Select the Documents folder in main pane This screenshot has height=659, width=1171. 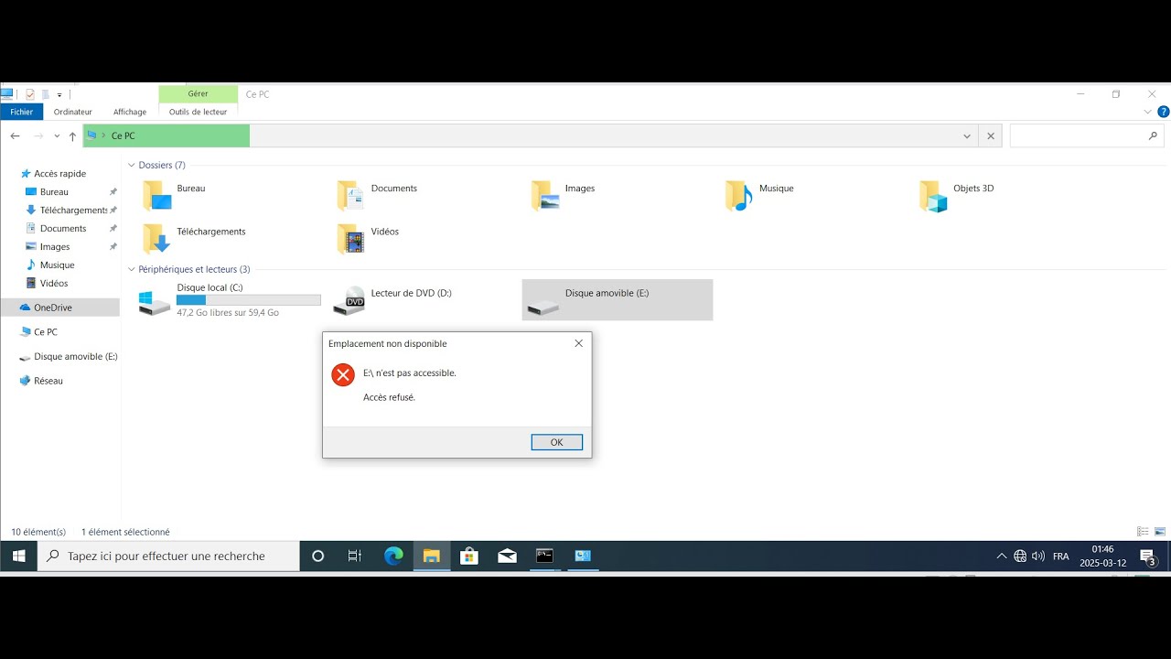pyautogui.click(x=377, y=195)
